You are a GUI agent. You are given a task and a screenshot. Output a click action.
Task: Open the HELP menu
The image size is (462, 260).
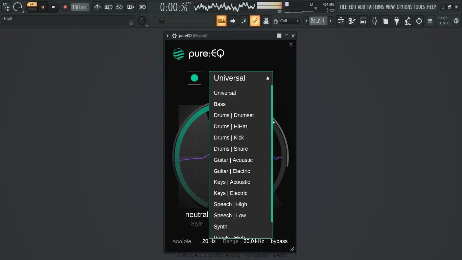(431, 7)
